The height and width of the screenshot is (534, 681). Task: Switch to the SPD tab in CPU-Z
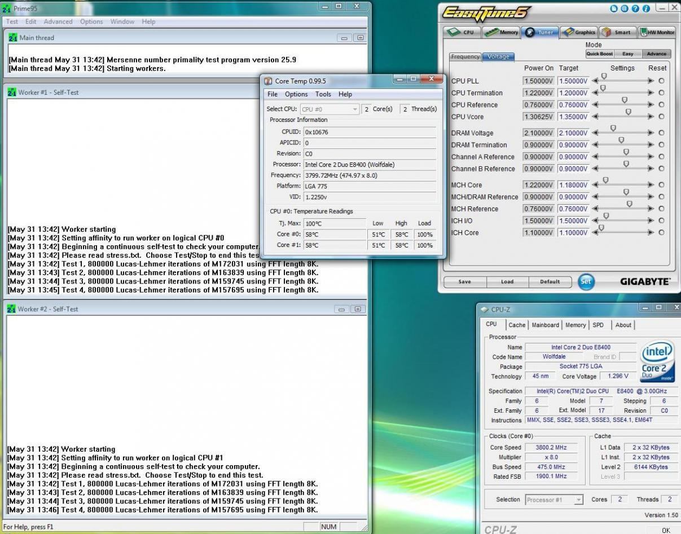pyautogui.click(x=598, y=325)
